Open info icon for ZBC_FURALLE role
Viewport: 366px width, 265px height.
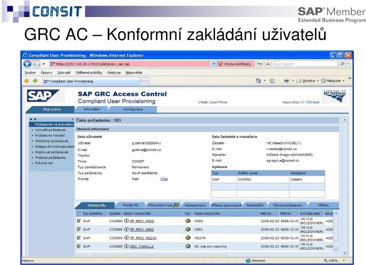coord(127,246)
